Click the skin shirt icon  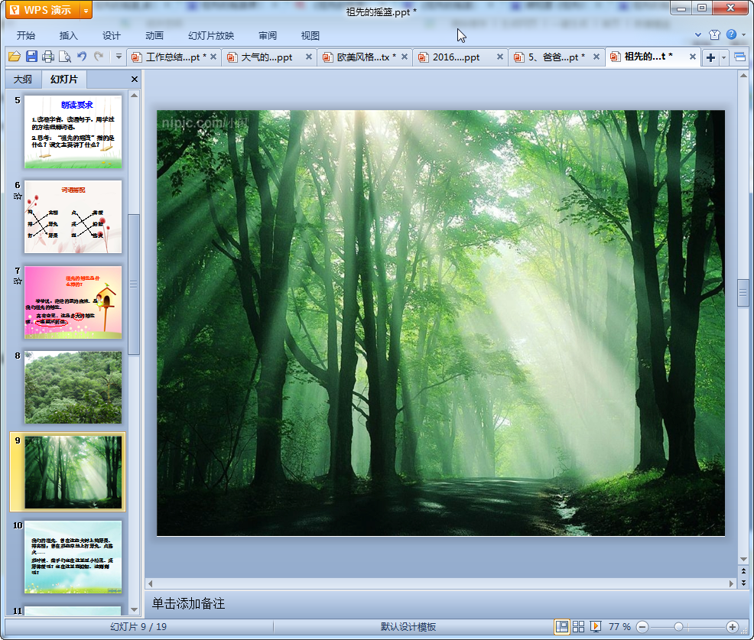coord(714,34)
